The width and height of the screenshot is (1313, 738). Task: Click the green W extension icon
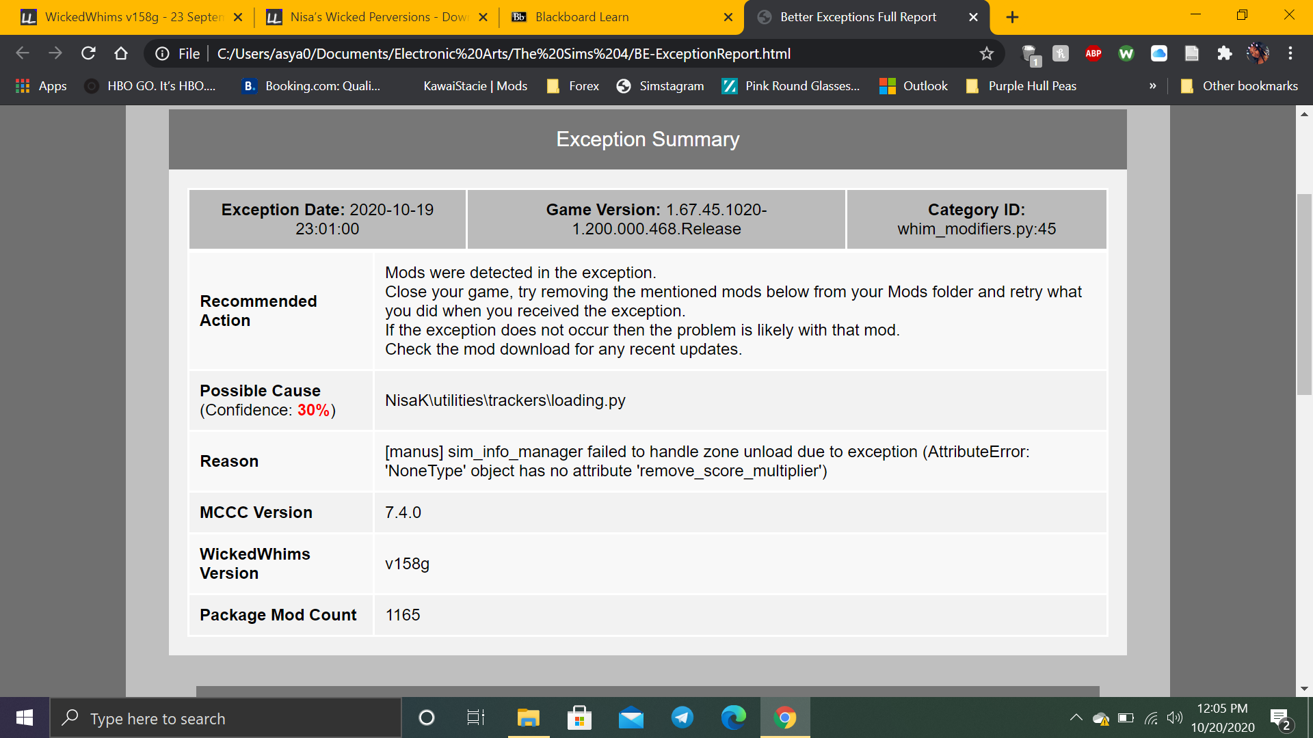pyautogui.click(x=1126, y=53)
